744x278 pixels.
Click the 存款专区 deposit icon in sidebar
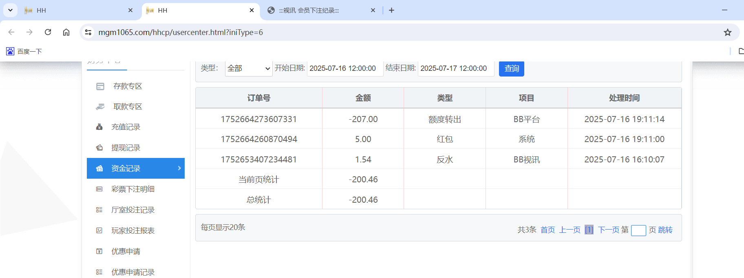pos(100,86)
